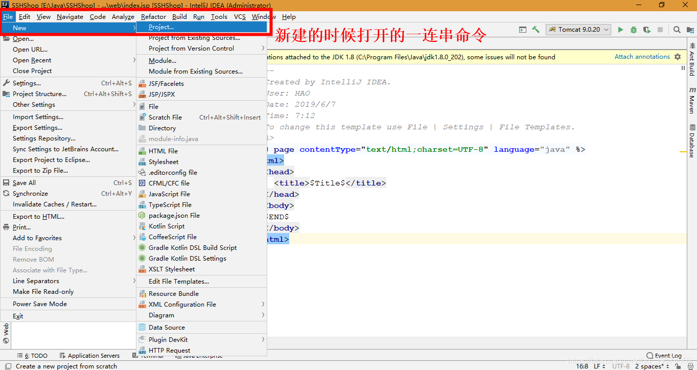Viewport: 697px width, 370px height.
Task: Open the Event Log tool window
Action: (664, 356)
